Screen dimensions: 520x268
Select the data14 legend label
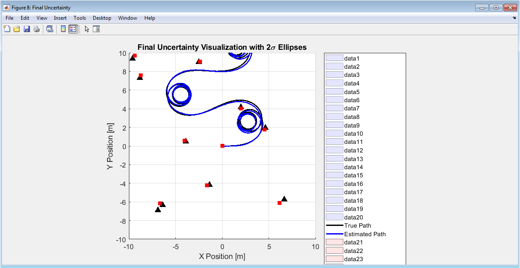coord(354,167)
